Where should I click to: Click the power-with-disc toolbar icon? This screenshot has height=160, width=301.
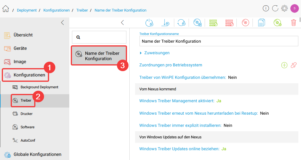tap(149, 23)
